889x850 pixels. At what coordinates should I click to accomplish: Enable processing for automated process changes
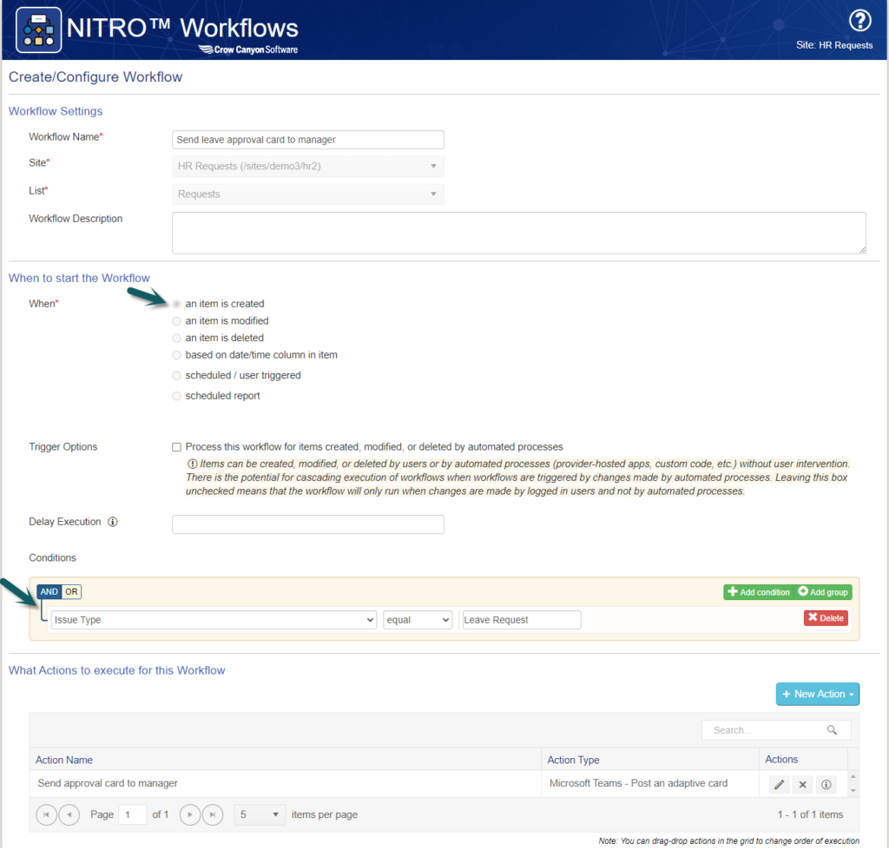177,447
